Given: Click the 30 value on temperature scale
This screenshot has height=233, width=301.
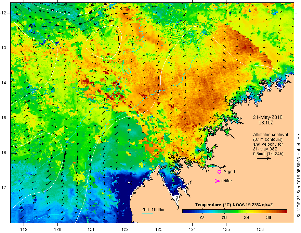Looking at the screenshot, I should (269, 218).
